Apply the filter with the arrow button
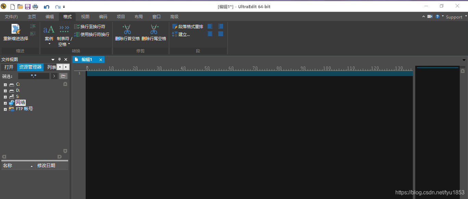468x199 pixels. [54, 76]
